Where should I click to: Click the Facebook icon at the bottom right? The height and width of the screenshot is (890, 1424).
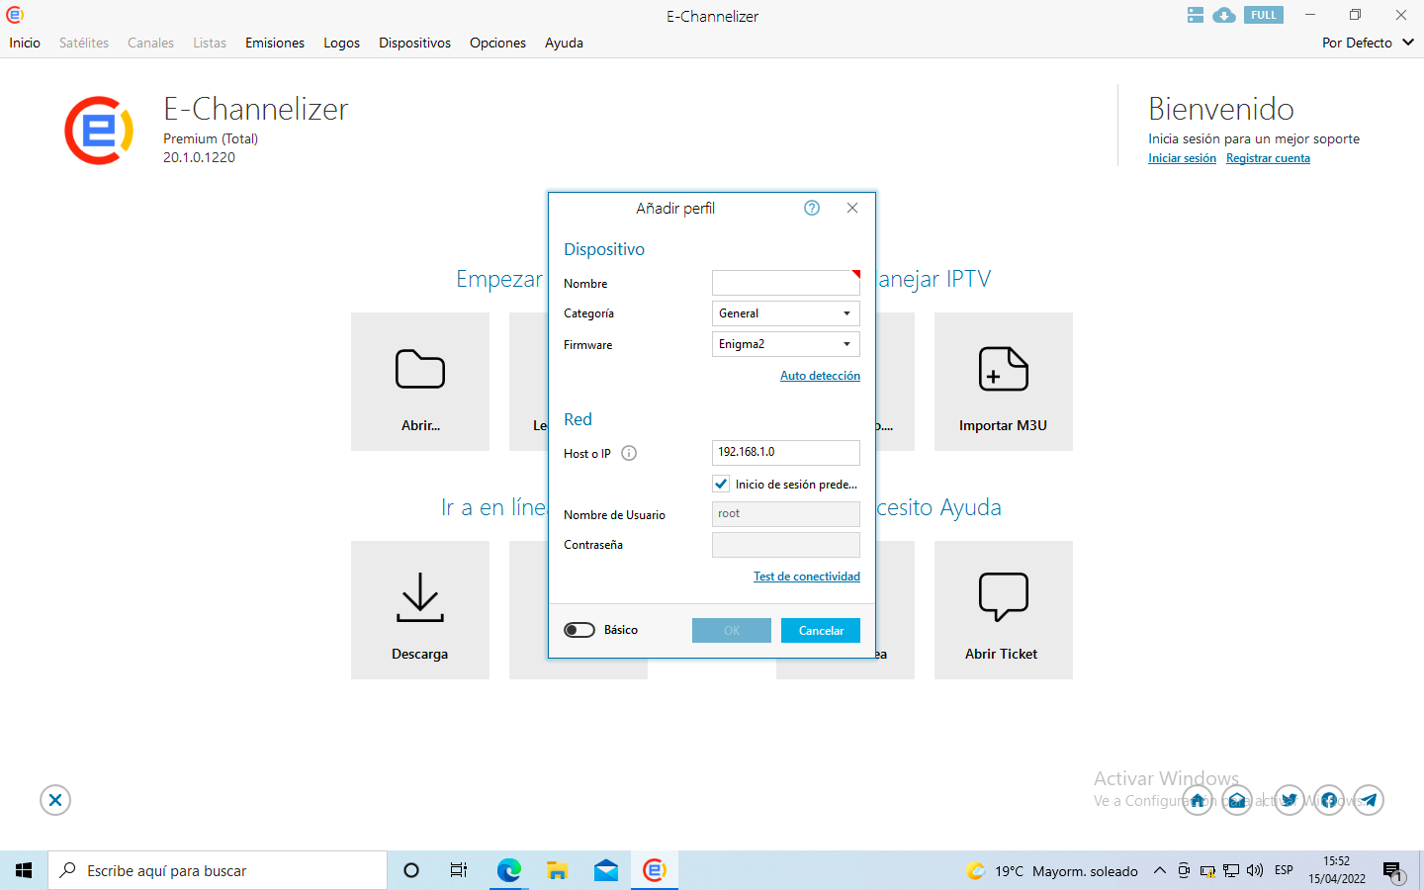[1329, 800]
